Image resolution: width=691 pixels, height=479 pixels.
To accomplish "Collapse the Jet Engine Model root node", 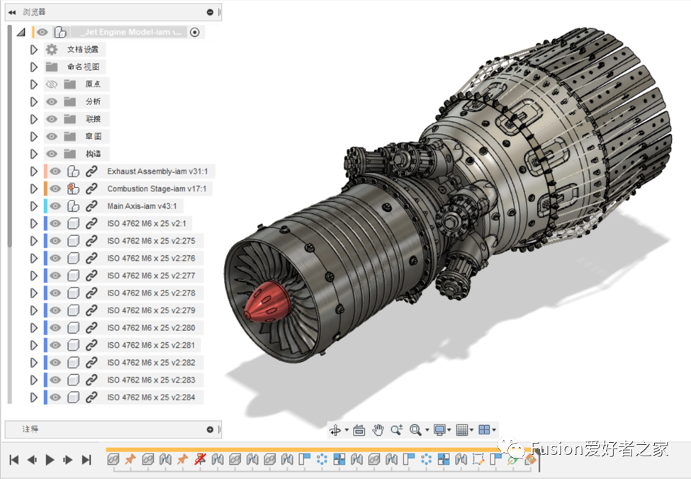I will point(21,32).
